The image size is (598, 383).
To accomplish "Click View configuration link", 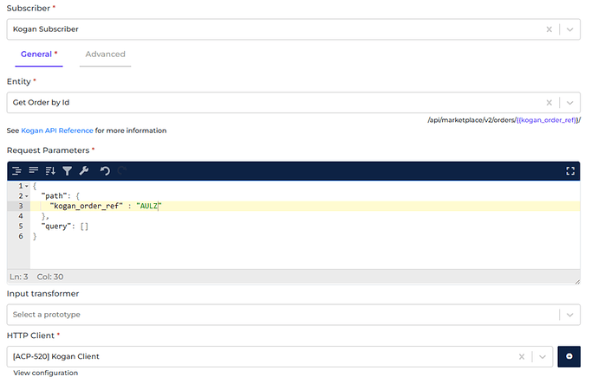I will pyautogui.click(x=45, y=373).
